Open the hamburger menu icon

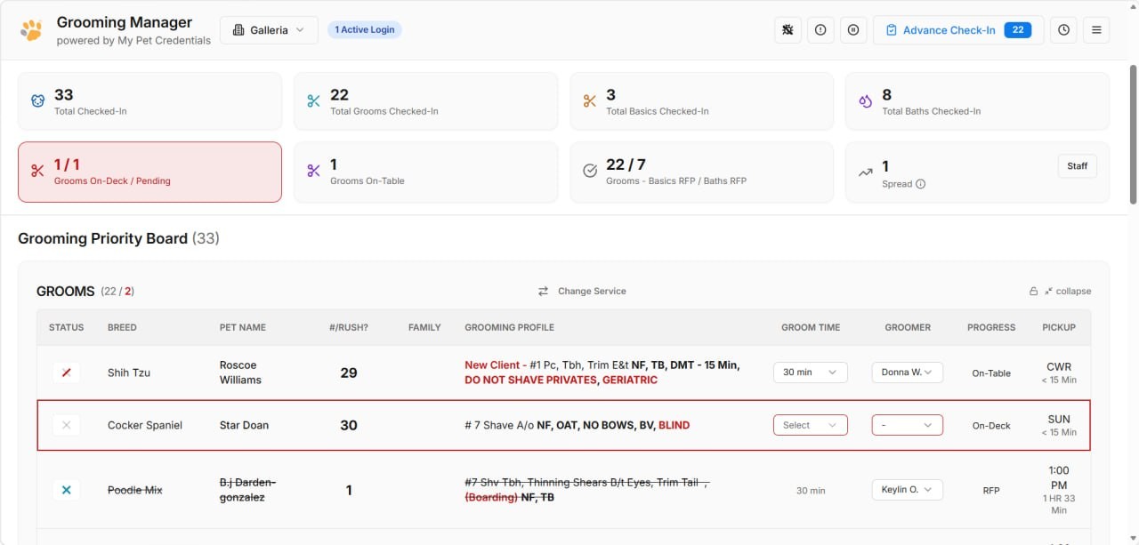[x=1096, y=29]
